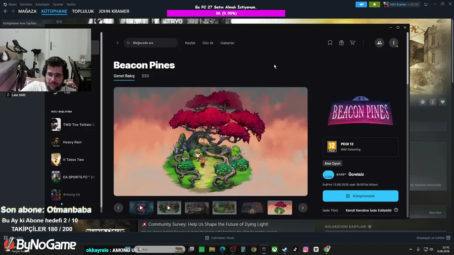Click Kütüphane Ana Sayfası in Steam
This screenshot has height=255, width=454.
point(20,23)
